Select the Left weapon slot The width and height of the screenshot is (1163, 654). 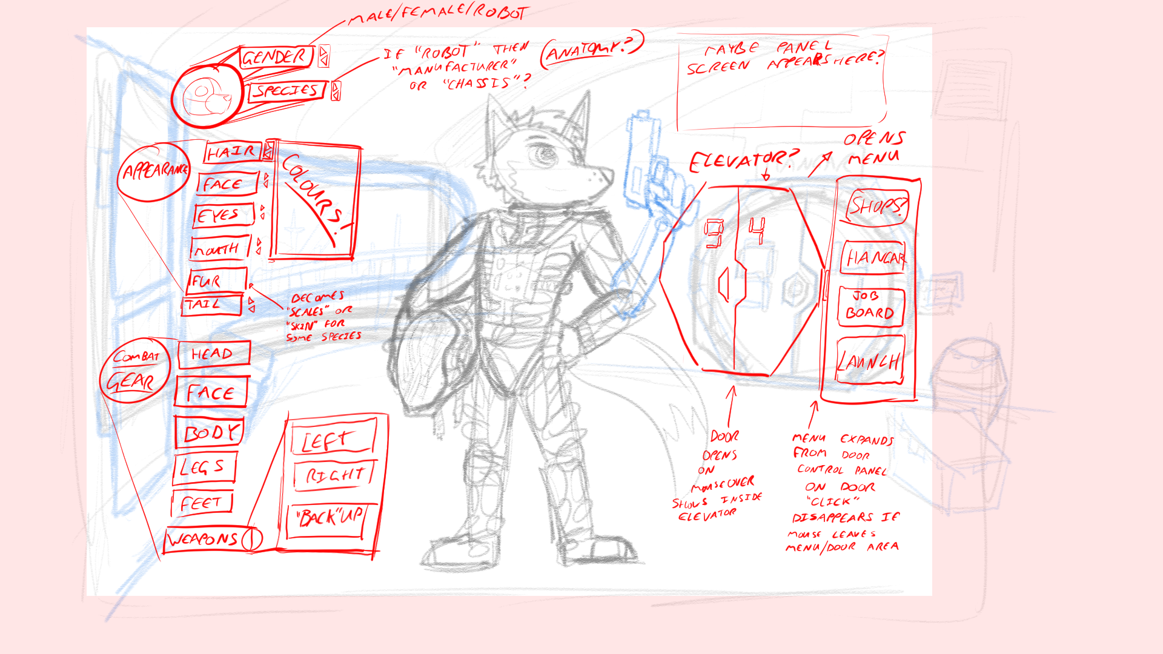(333, 438)
